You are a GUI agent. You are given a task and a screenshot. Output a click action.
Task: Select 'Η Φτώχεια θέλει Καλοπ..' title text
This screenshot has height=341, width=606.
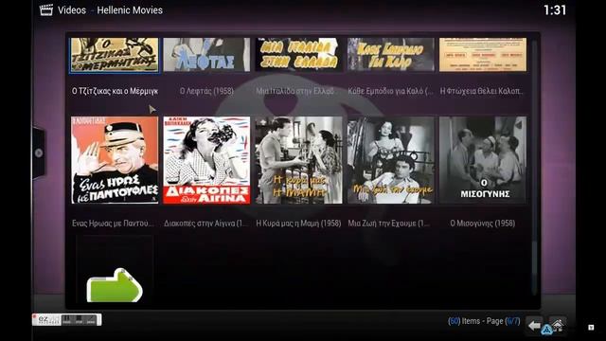tap(482, 91)
